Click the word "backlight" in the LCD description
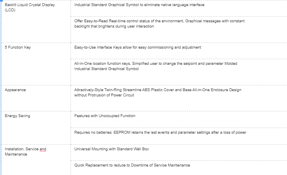This screenshot has width=287, height=175. pos(83,26)
